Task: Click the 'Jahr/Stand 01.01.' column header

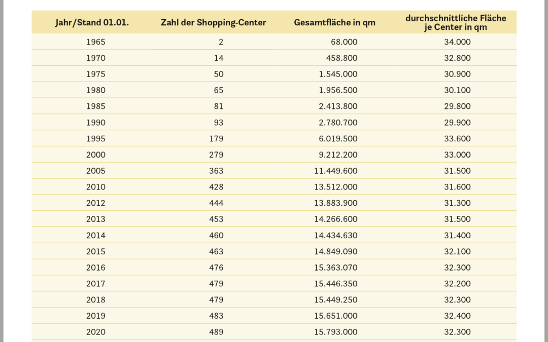Action: 92,22
